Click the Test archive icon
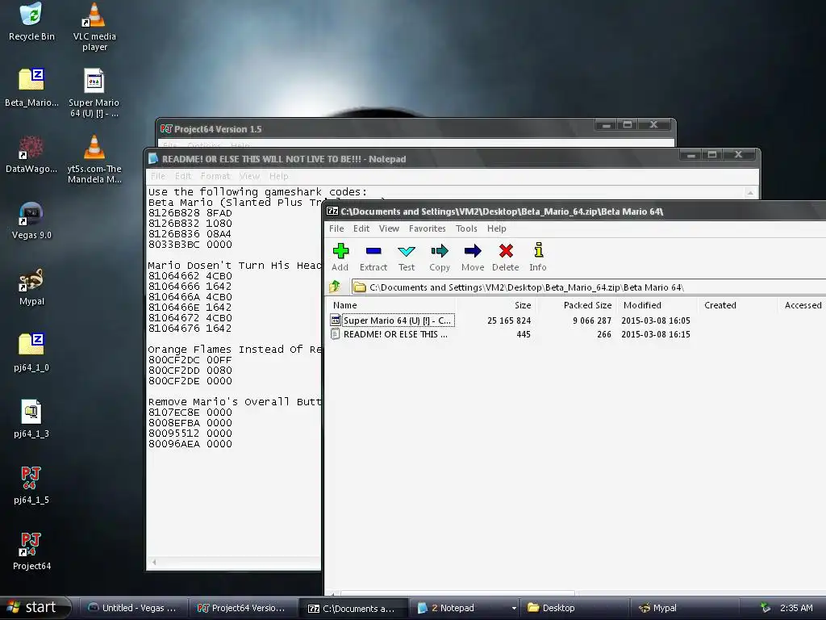This screenshot has width=826, height=620. tap(407, 257)
